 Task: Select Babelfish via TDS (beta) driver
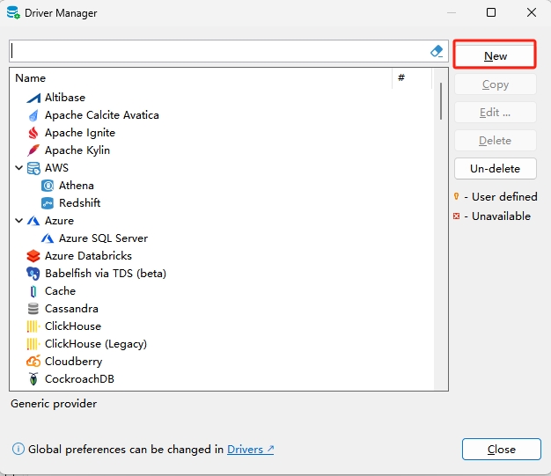(105, 274)
